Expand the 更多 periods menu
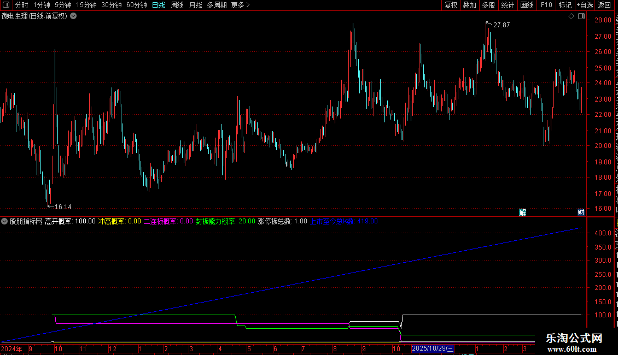618x355 pixels. tap(241, 5)
